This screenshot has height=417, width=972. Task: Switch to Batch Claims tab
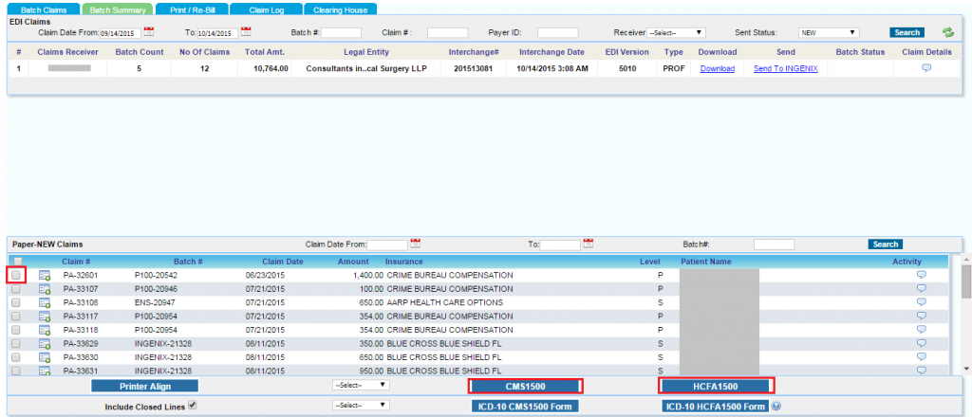[x=44, y=9]
